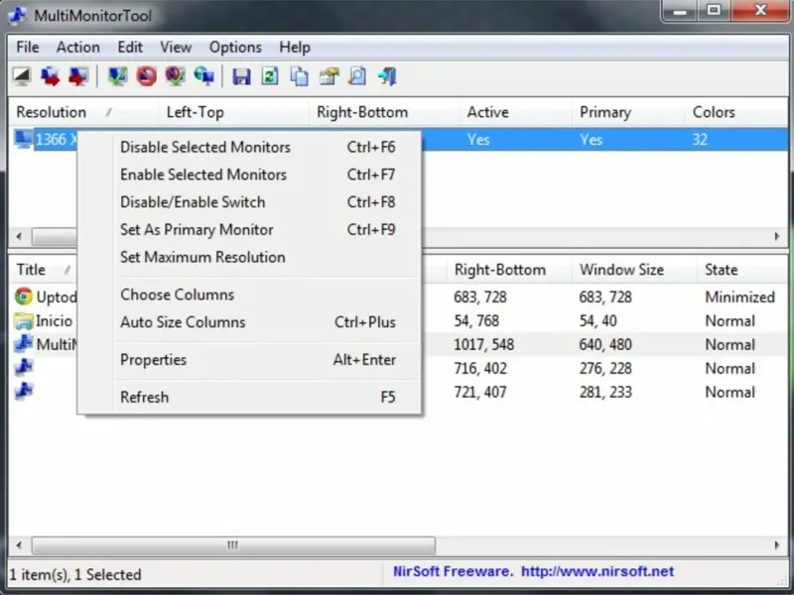Click the black monitor preview toolbar icon
The width and height of the screenshot is (794, 595).
click(x=21, y=76)
